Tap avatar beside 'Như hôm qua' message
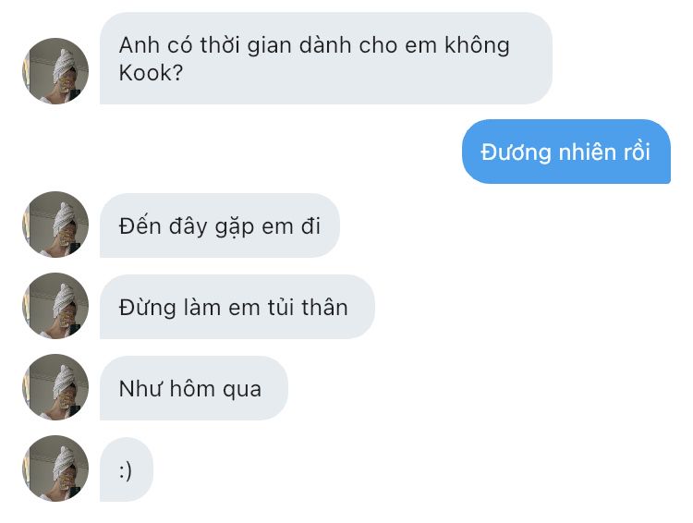This screenshot has width=693, height=523. pos(55,387)
